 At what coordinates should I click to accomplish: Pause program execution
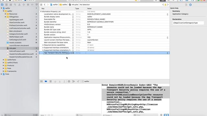click(50, 82)
